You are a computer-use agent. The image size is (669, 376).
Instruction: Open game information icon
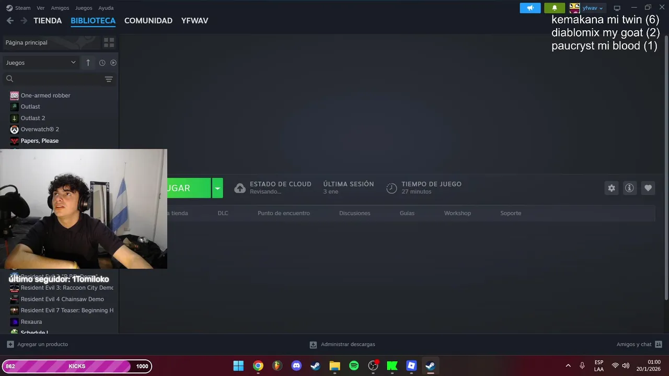[629, 188]
